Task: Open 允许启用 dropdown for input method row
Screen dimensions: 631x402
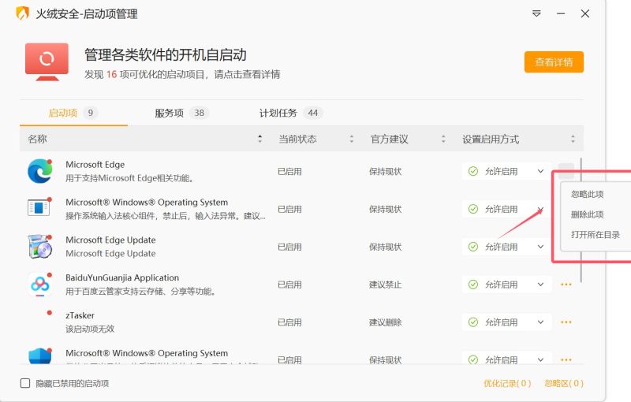Action: (x=506, y=209)
